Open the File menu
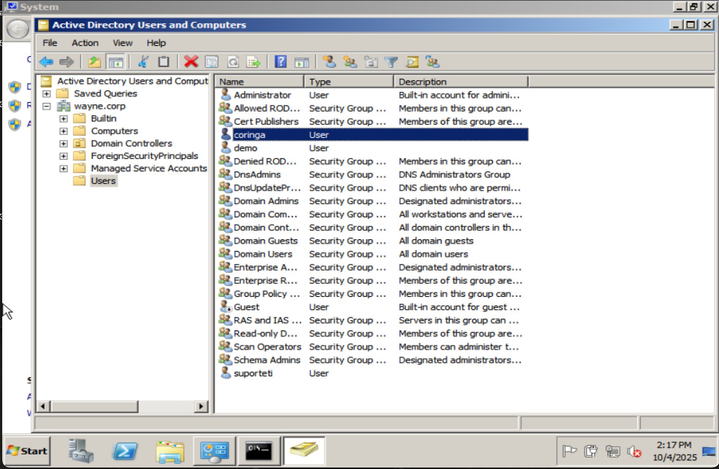The height and width of the screenshot is (469, 719). point(50,43)
